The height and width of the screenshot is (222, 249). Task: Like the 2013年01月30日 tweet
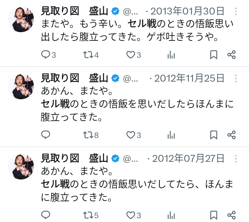(130, 55)
